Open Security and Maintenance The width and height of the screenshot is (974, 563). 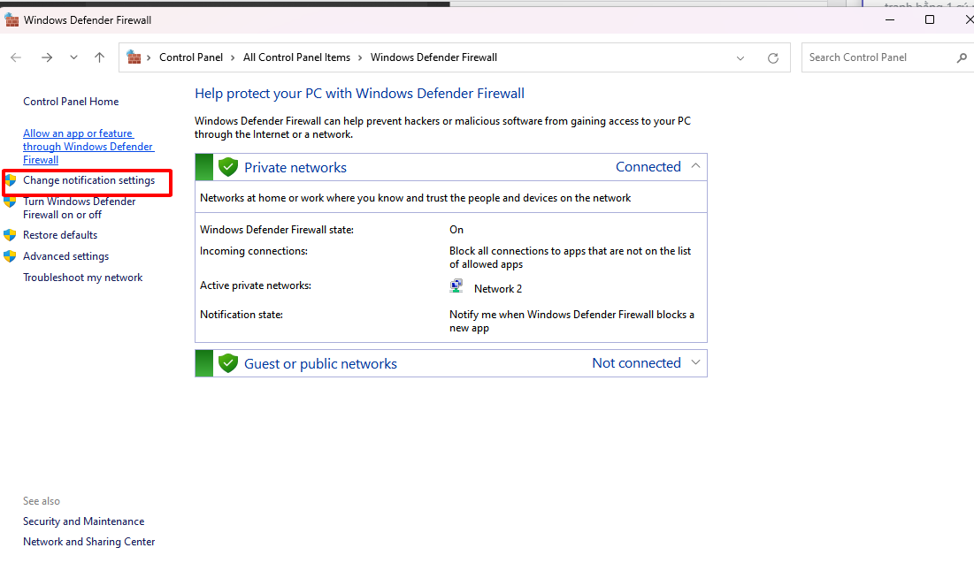tap(84, 521)
